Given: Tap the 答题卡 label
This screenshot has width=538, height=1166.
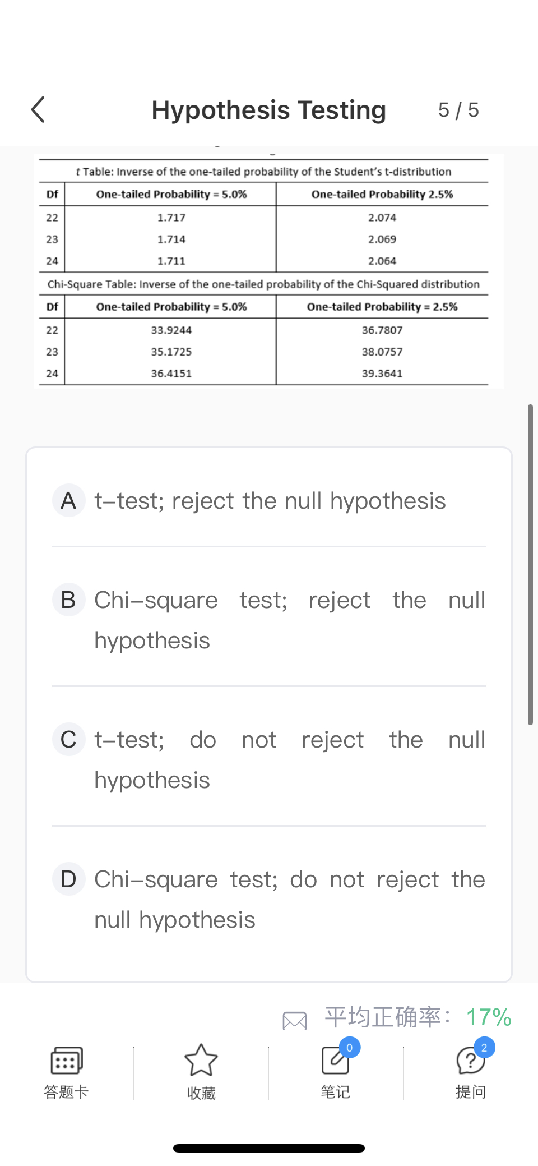Looking at the screenshot, I should 66,1092.
